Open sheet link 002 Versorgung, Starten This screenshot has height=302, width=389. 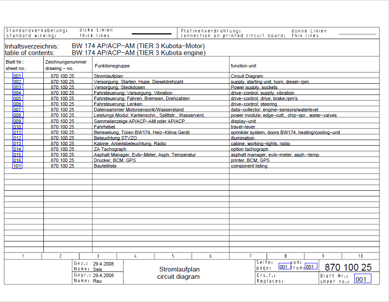point(18,82)
